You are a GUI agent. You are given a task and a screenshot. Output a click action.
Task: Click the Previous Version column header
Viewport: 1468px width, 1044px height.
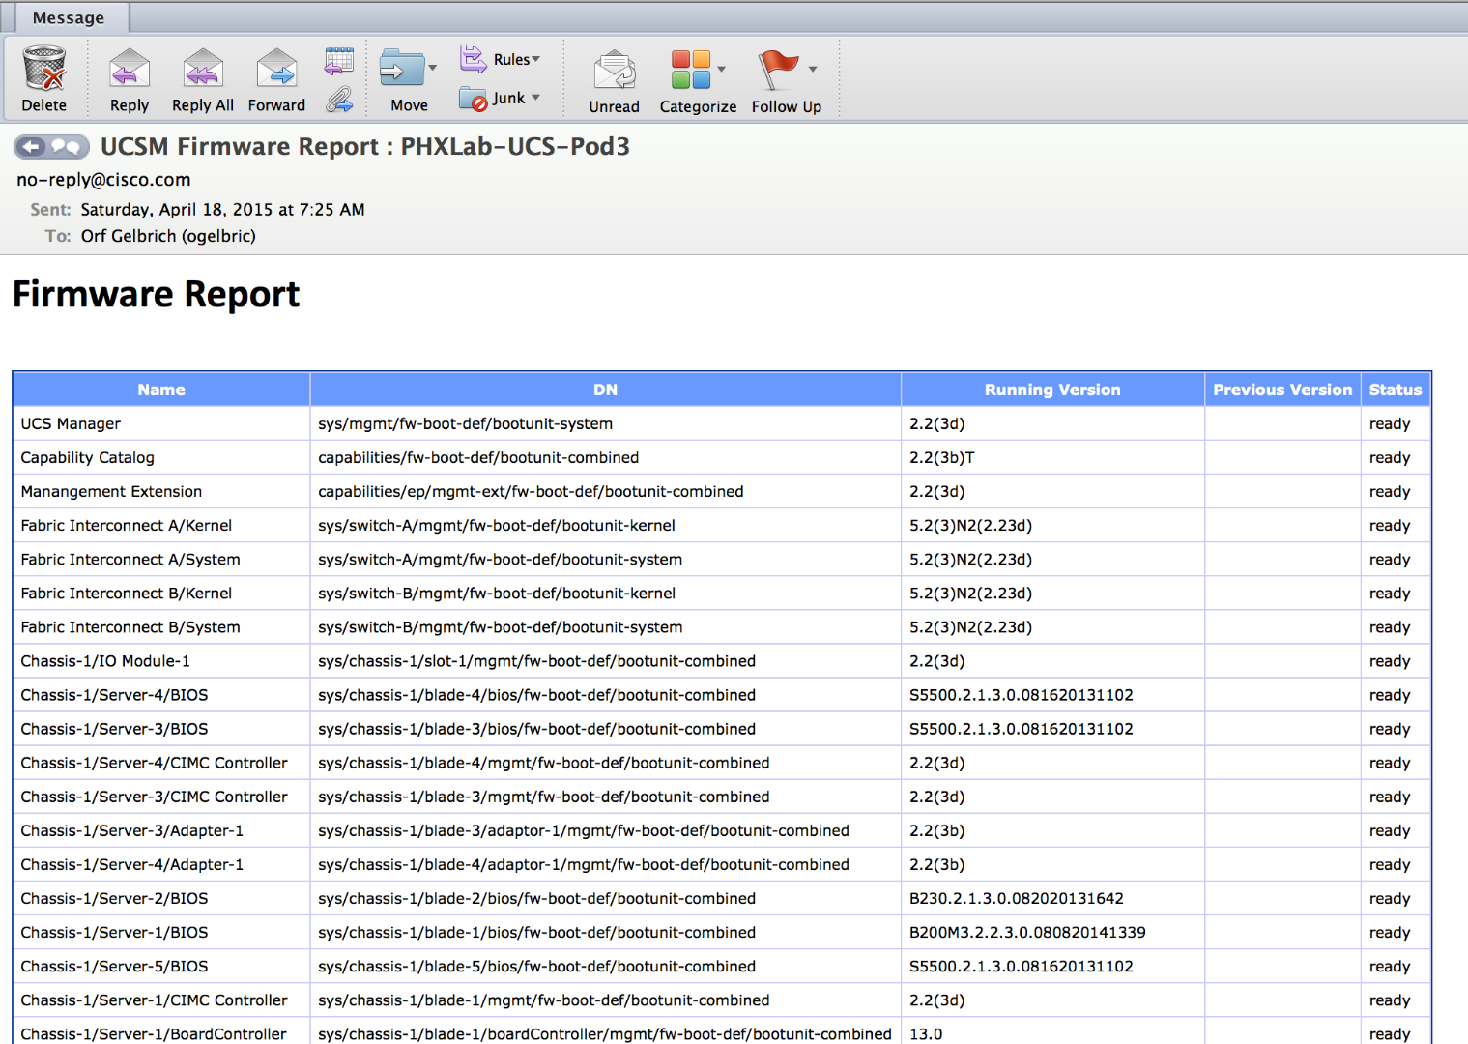tap(1282, 390)
